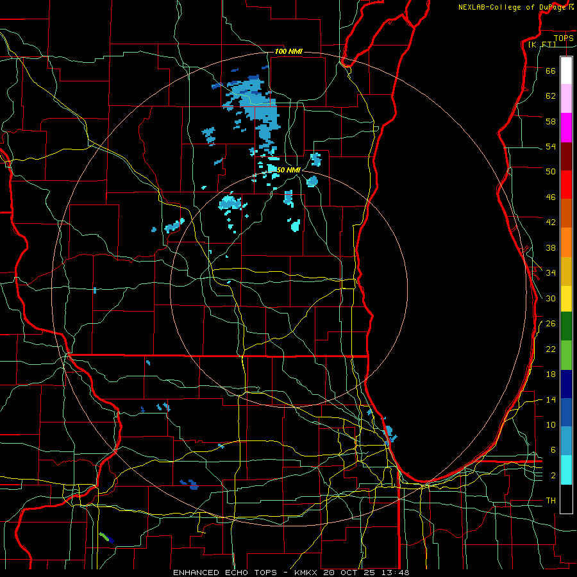Click the "62" legend value
577x577 pixels.
pos(551,96)
